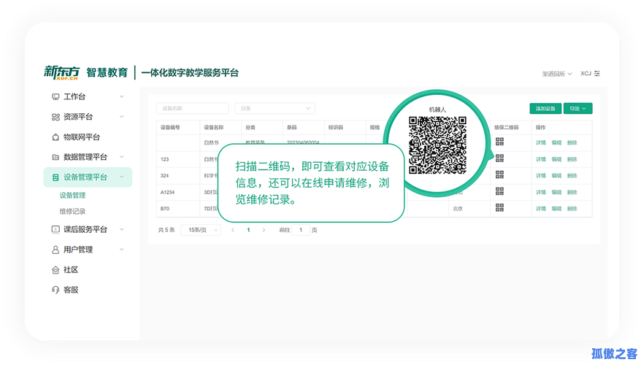Image resolution: width=641 pixels, height=365 pixels.
Task: Select page 1 in pagination
Action: click(248, 230)
